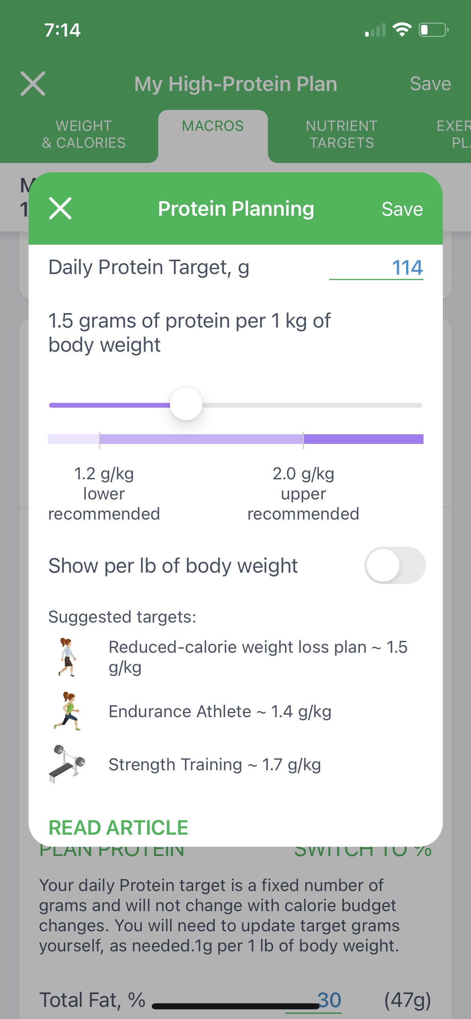The width and height of the screenshot is (471, 1019).
Task: Open the Weight & Calories tab
Action: click(84, 134)
